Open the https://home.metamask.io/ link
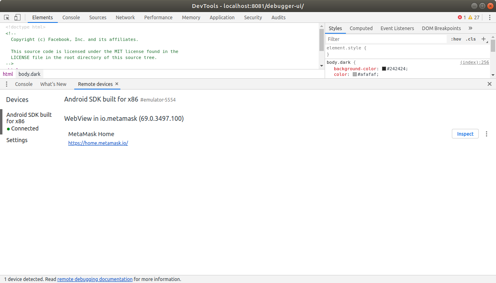The image size is (496, 283). click(98, 143)
